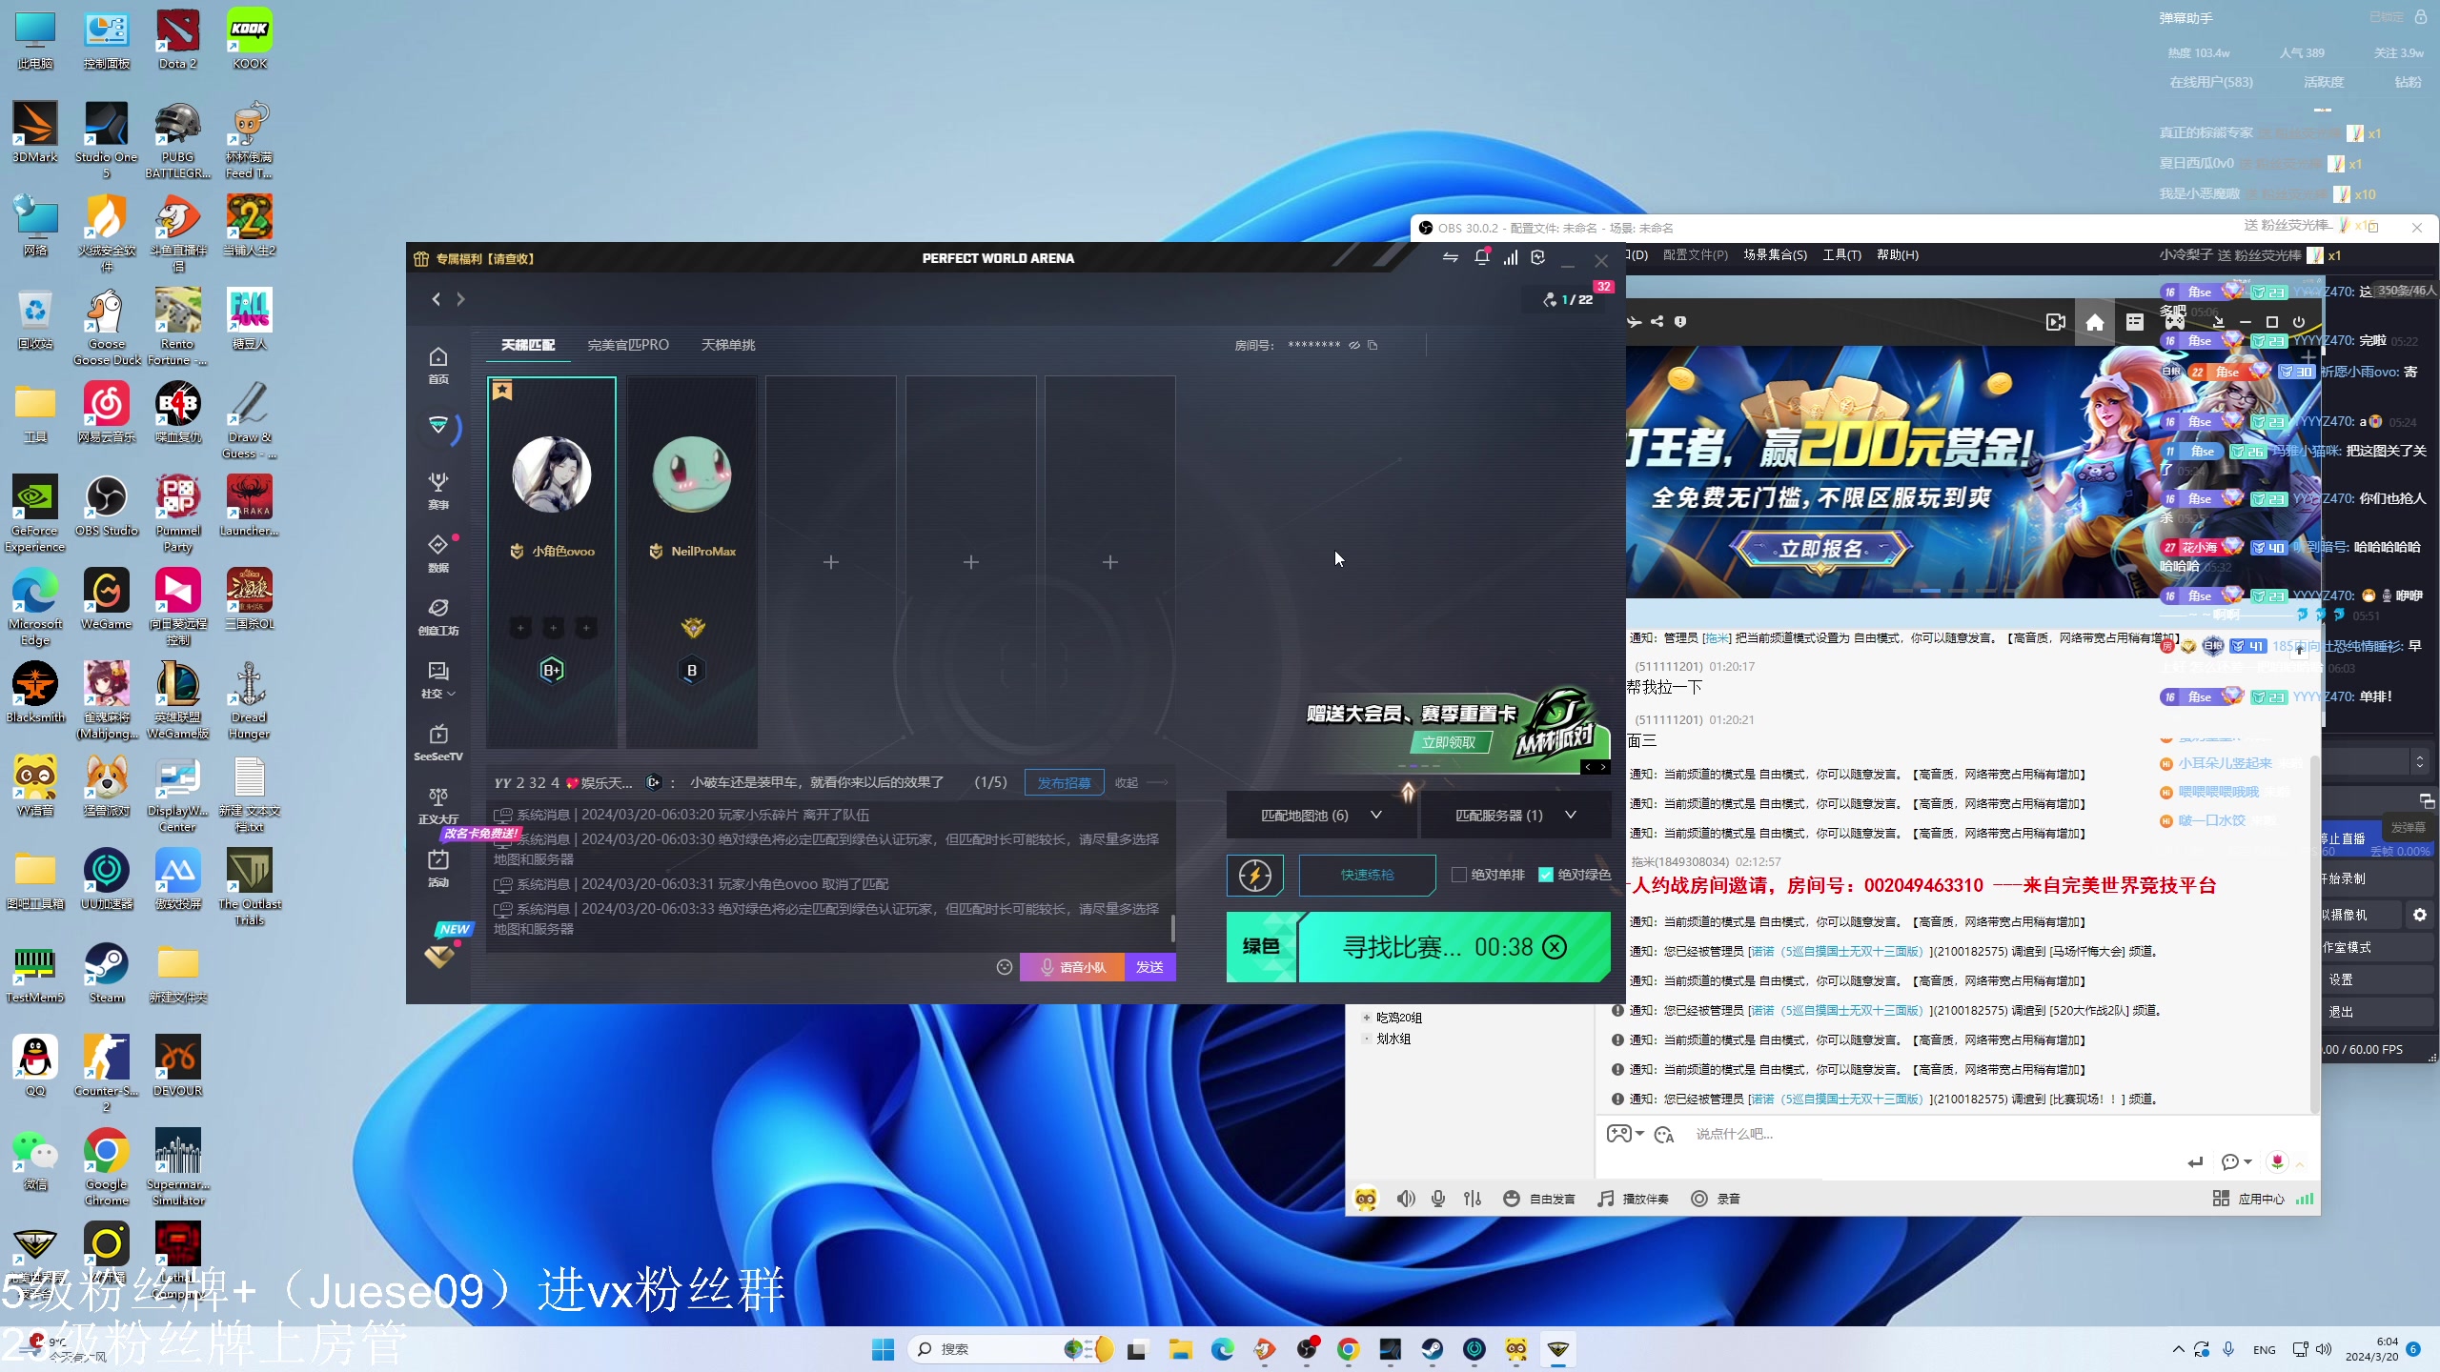This screenshot has width=2440, height=1372.
Task: Open SeeSeeTV in the sidebar
Action: pyautogui.click(x=437, y=741)
